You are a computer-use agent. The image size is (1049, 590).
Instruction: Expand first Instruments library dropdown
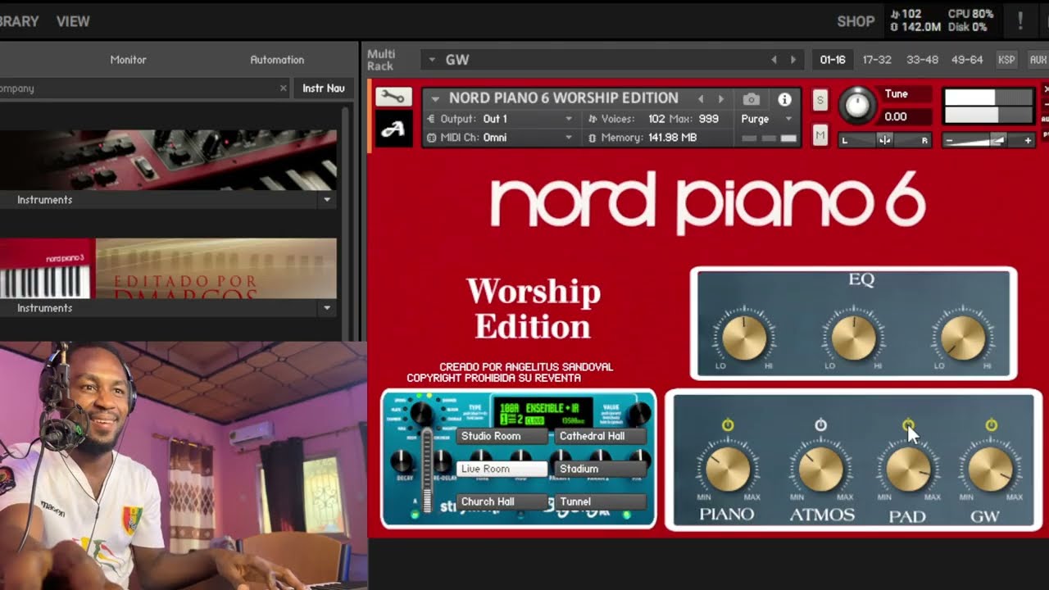click(x=327, y=200)
